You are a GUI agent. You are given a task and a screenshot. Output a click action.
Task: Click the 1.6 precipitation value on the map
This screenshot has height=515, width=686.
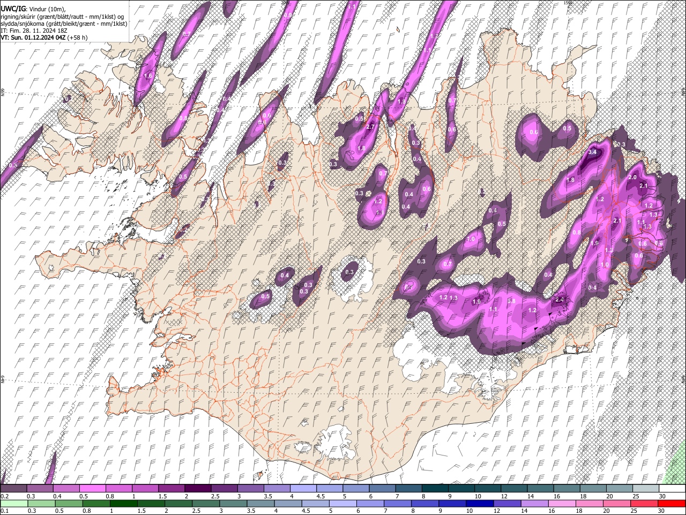tap(148, 76)
